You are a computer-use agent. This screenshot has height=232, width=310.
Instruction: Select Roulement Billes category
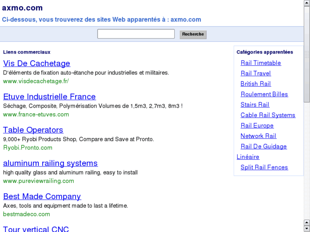point(264,95)
